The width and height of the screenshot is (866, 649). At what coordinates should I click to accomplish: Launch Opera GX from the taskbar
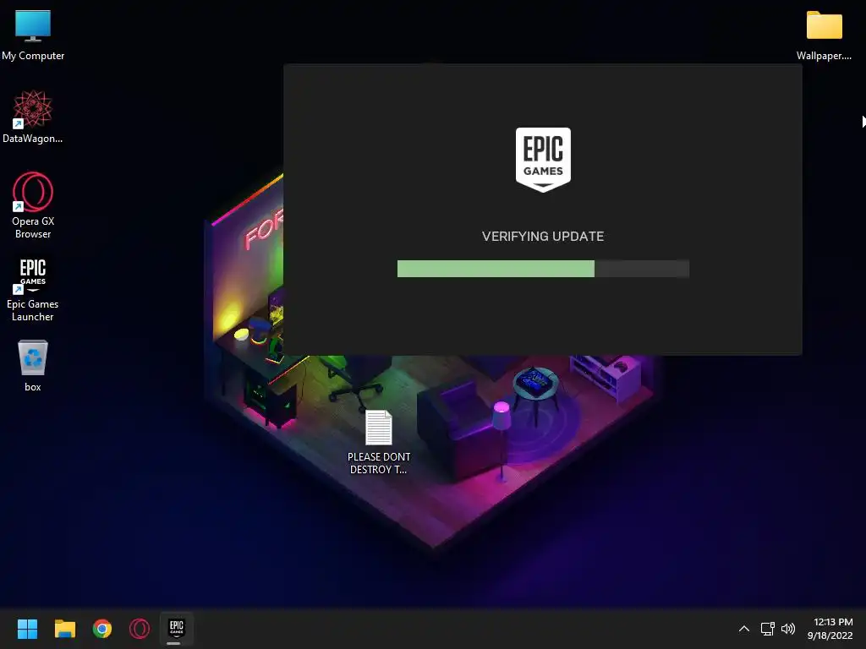coord(140,629)
